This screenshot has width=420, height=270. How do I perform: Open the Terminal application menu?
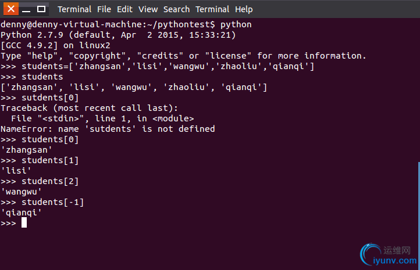pyautogui.click(x=74, y=9)
